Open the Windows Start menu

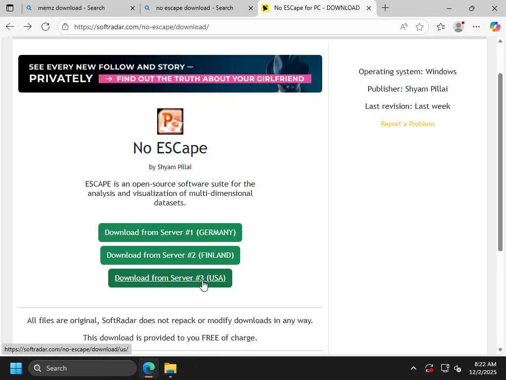point(16,368)
